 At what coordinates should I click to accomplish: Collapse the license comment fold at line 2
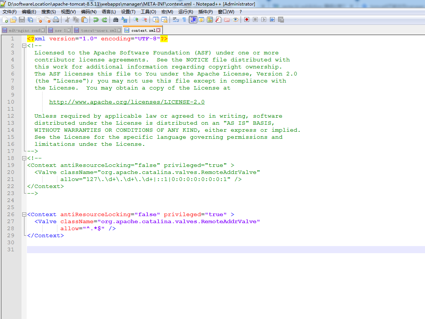pyautogui.click(x=24, y=46)
